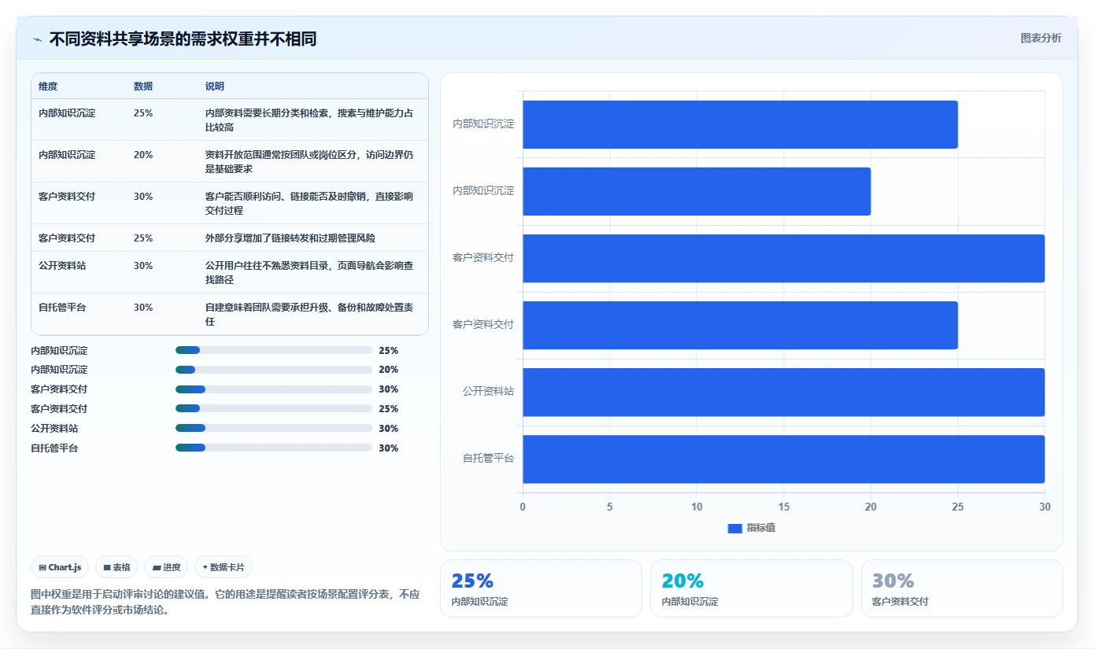Screen dimensions: 1094x649
Task: Click the 公开资料站 label in the progress list
Action: coord(54,429)
